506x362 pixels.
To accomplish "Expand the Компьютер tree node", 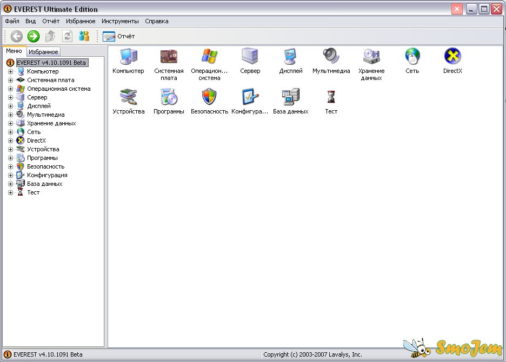I will [10, 71].
